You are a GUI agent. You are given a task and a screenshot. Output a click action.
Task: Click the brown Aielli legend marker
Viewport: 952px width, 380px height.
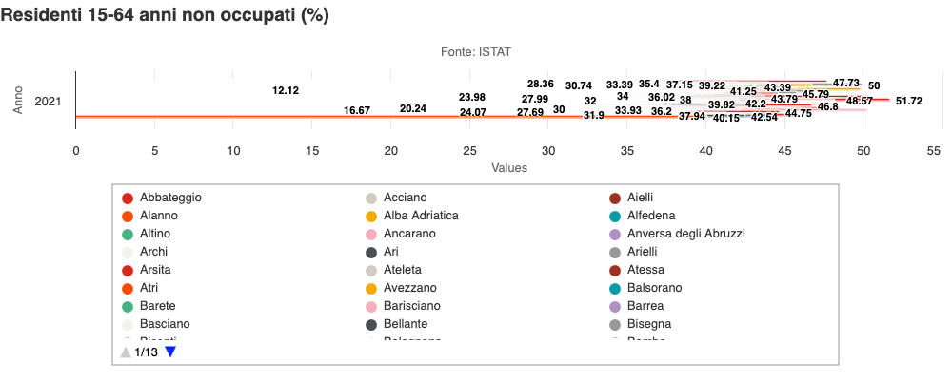(615, 198)
